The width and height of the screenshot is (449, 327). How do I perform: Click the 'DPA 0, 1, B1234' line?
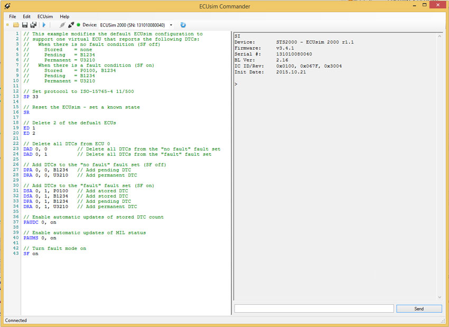click(x=46, y=201)
